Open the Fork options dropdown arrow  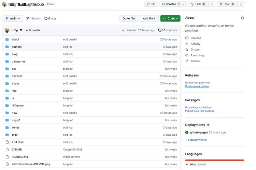point(212,4)
